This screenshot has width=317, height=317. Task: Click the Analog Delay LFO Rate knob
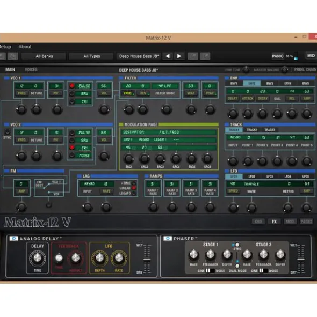[119, 258]
